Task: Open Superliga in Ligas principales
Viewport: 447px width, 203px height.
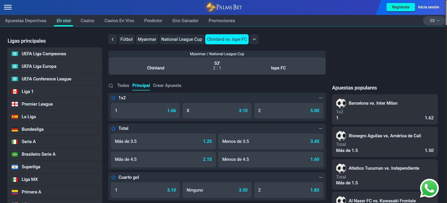Action: pyautogui.click(x=55, y=167)
